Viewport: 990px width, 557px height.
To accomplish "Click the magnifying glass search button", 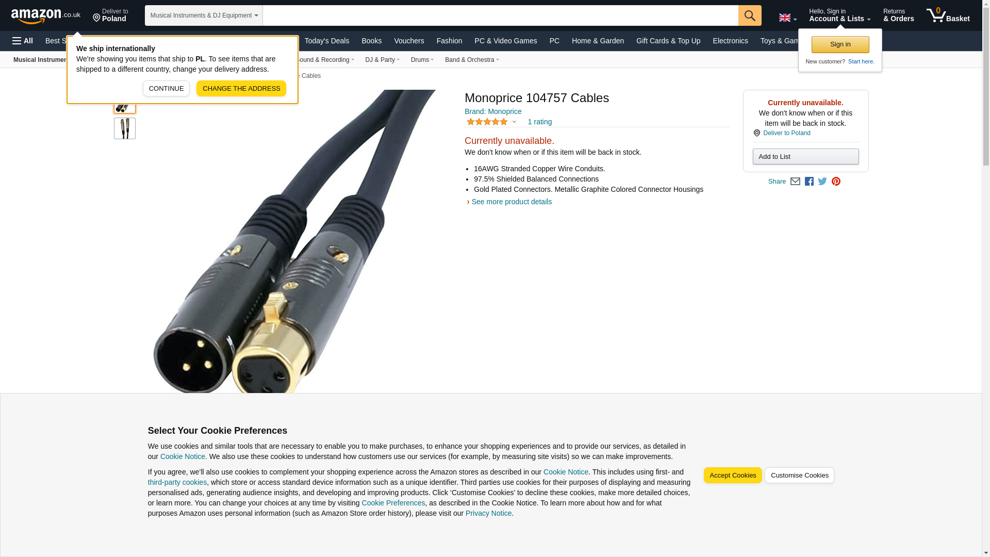I will pyautogui.click(x=749, y=15).
